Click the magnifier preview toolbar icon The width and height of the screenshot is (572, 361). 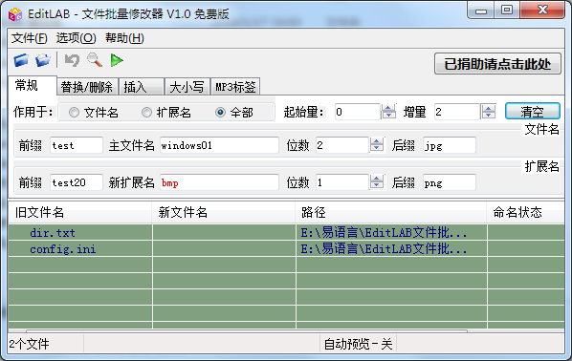click(x=95, y=60)
